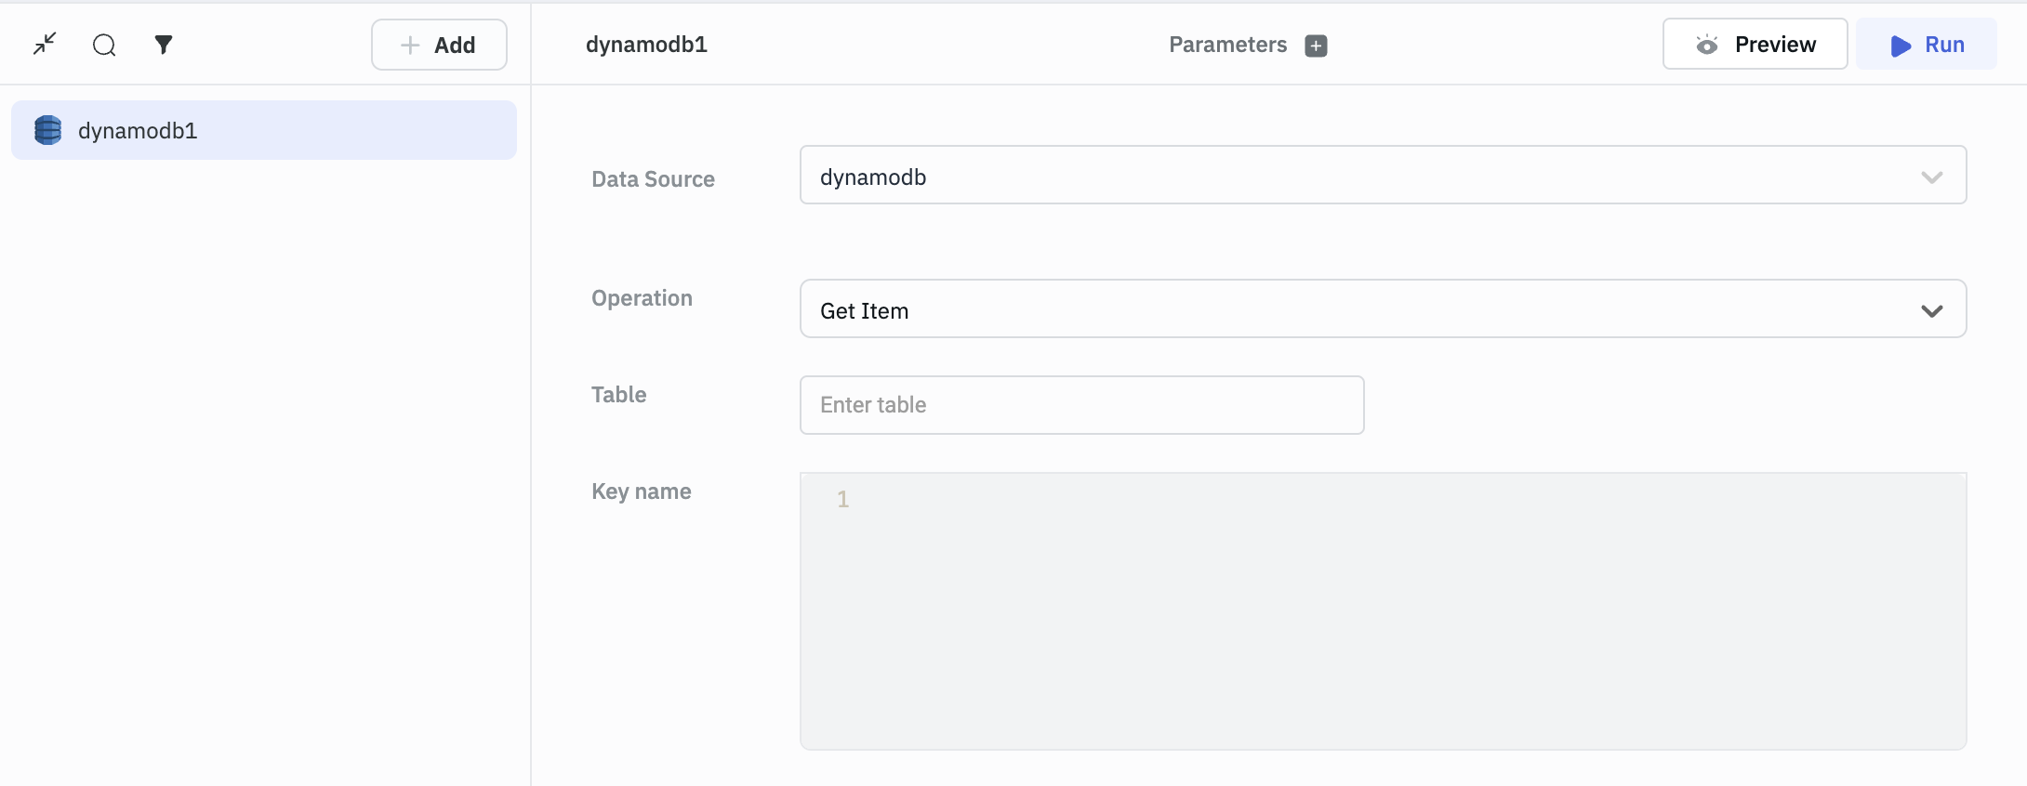Click the dynamodb1 query title to rename it
This screenshot has width=2027, height=786.
coord(646,45)
